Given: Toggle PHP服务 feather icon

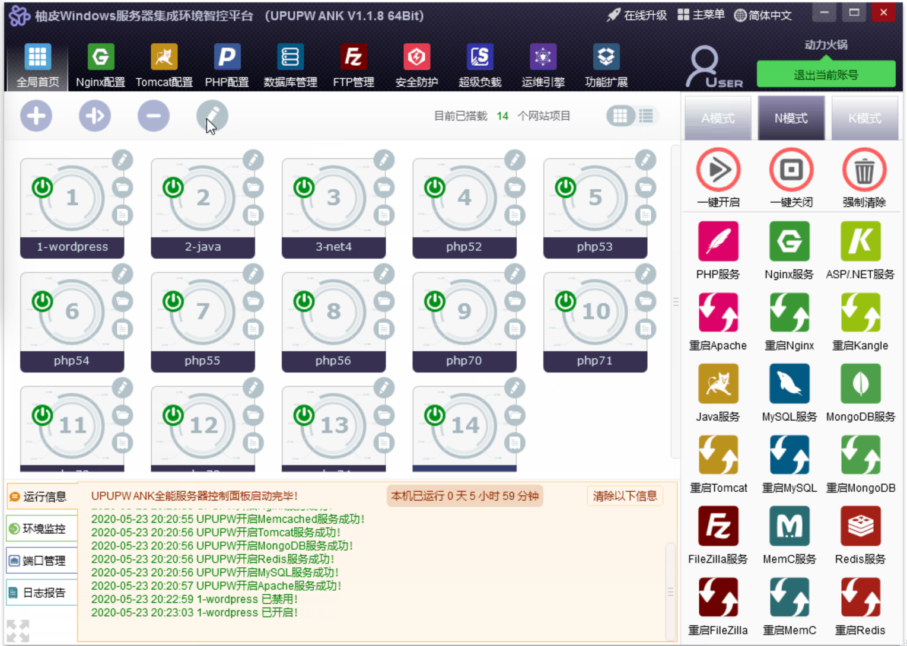Looking at the screenshot, I should (718, 241).
